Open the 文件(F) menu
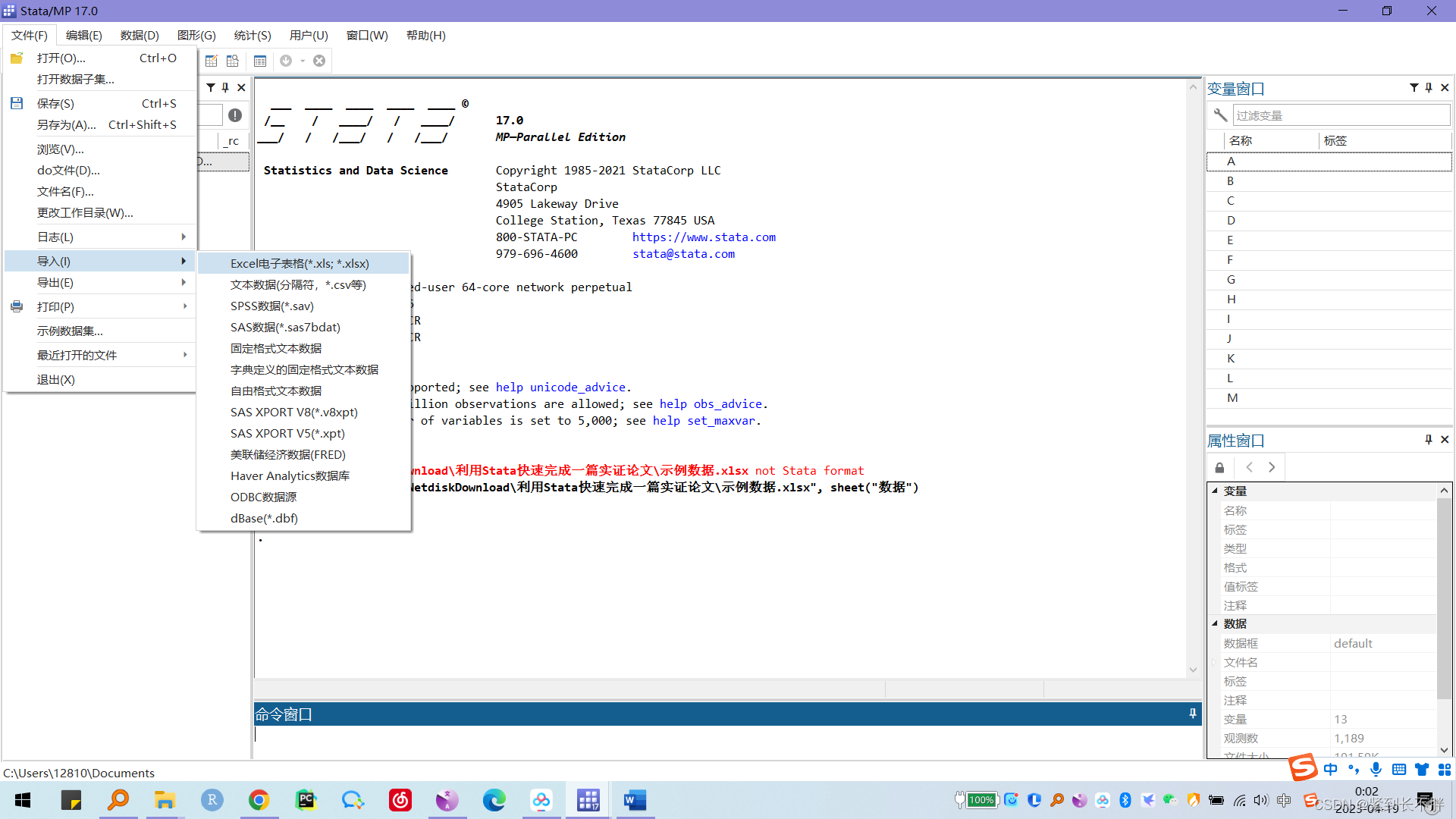 [30, 35]
